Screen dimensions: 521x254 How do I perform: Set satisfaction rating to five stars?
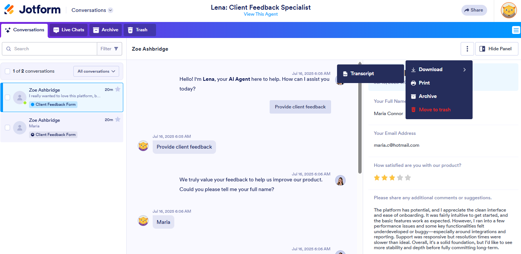(x=408, y=178)
